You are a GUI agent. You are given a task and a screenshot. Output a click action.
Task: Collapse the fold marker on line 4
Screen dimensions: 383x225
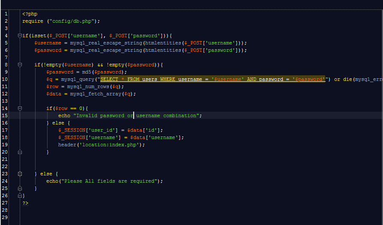pyautogui.click(x=20, y=36)
